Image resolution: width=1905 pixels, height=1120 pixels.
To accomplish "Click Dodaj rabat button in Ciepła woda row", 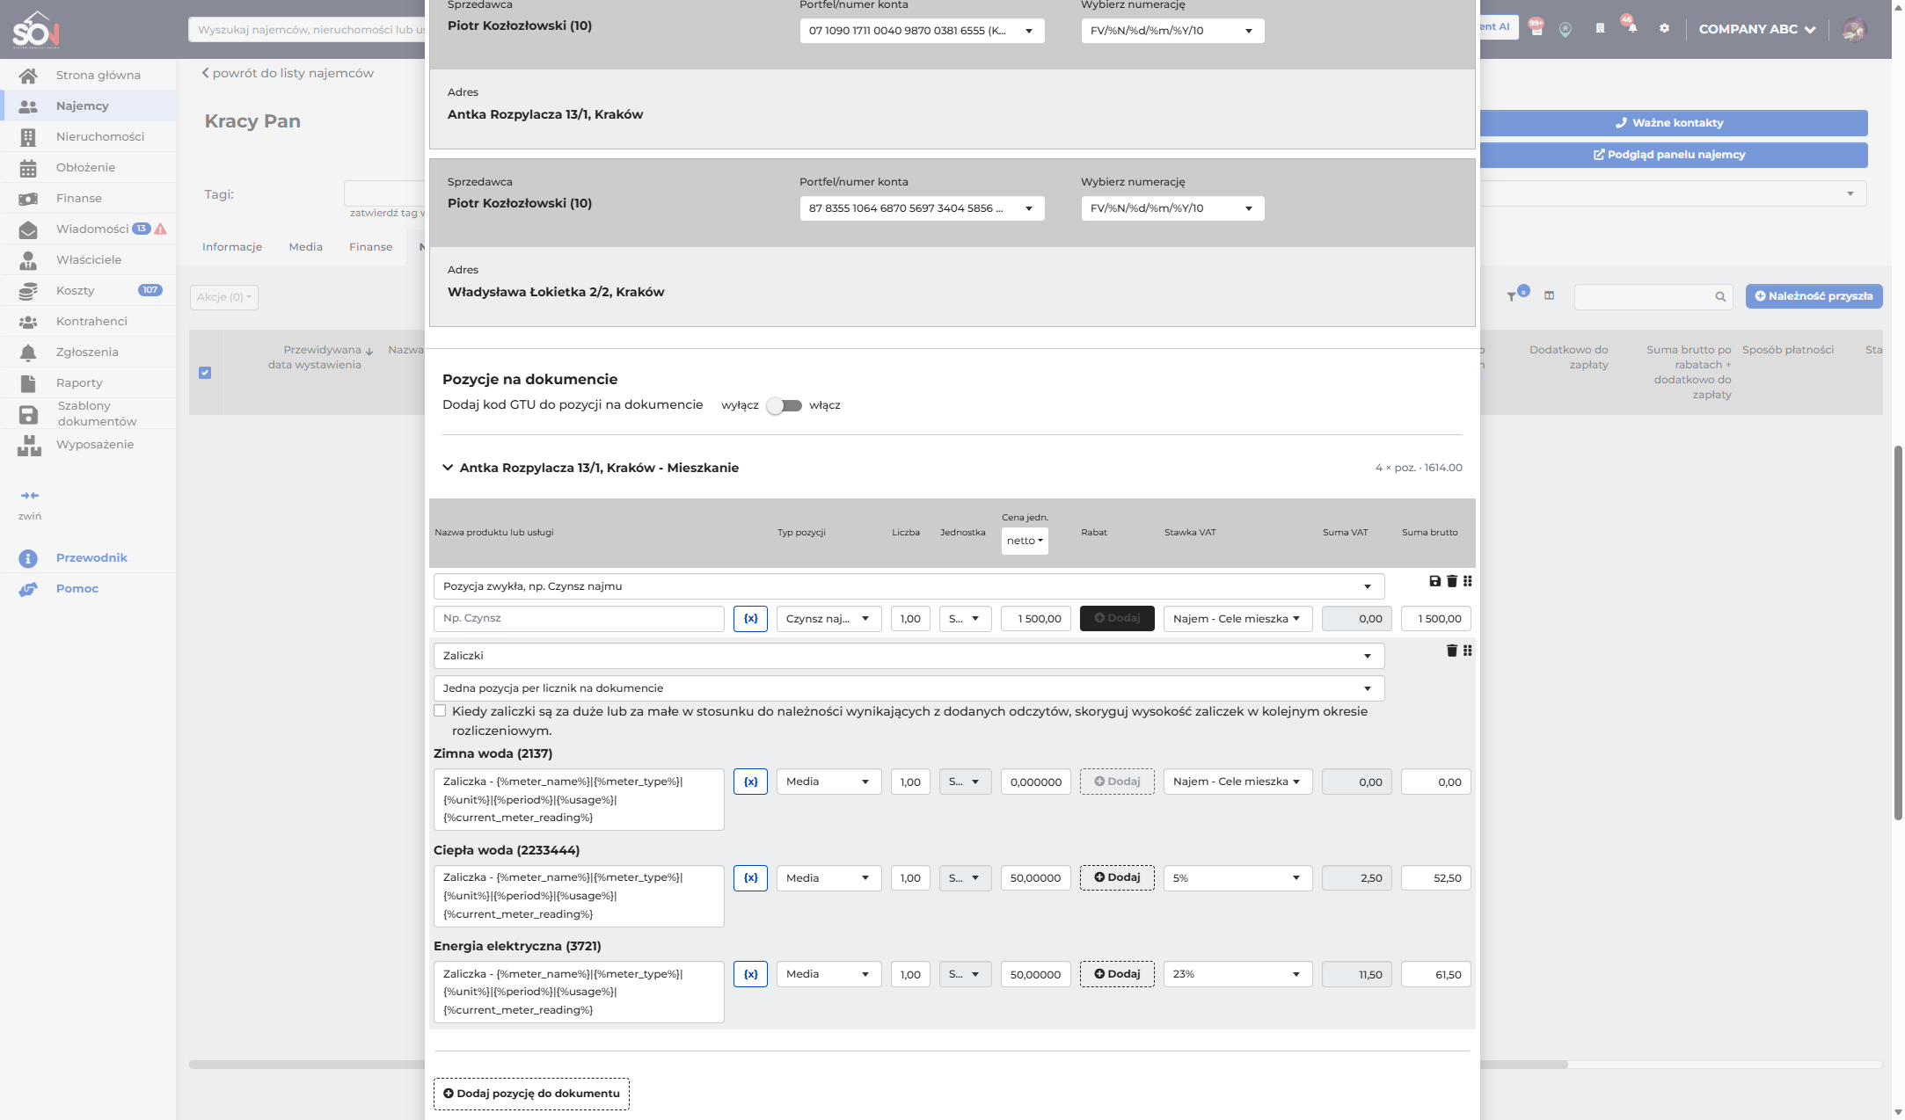I will pos(1117,878).
